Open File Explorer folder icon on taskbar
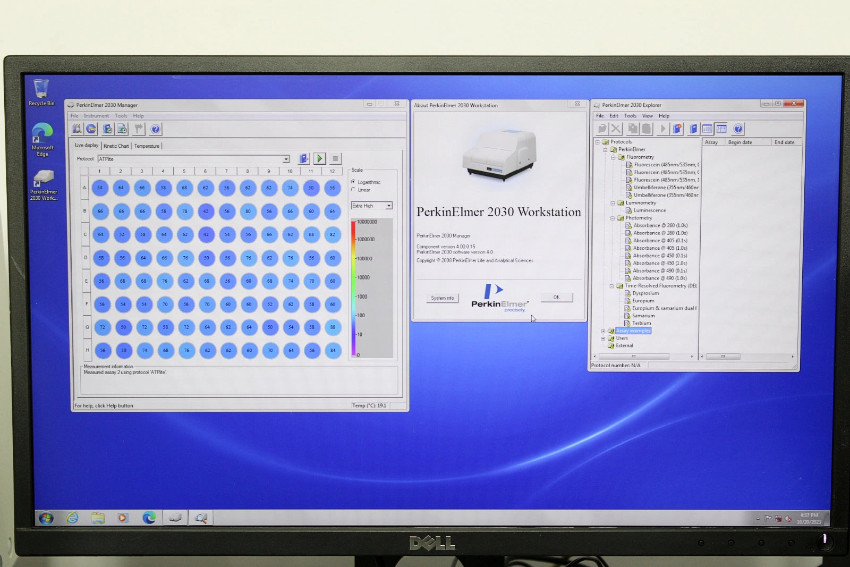Screen dimensions: 850x567 (x=98, y=518)
